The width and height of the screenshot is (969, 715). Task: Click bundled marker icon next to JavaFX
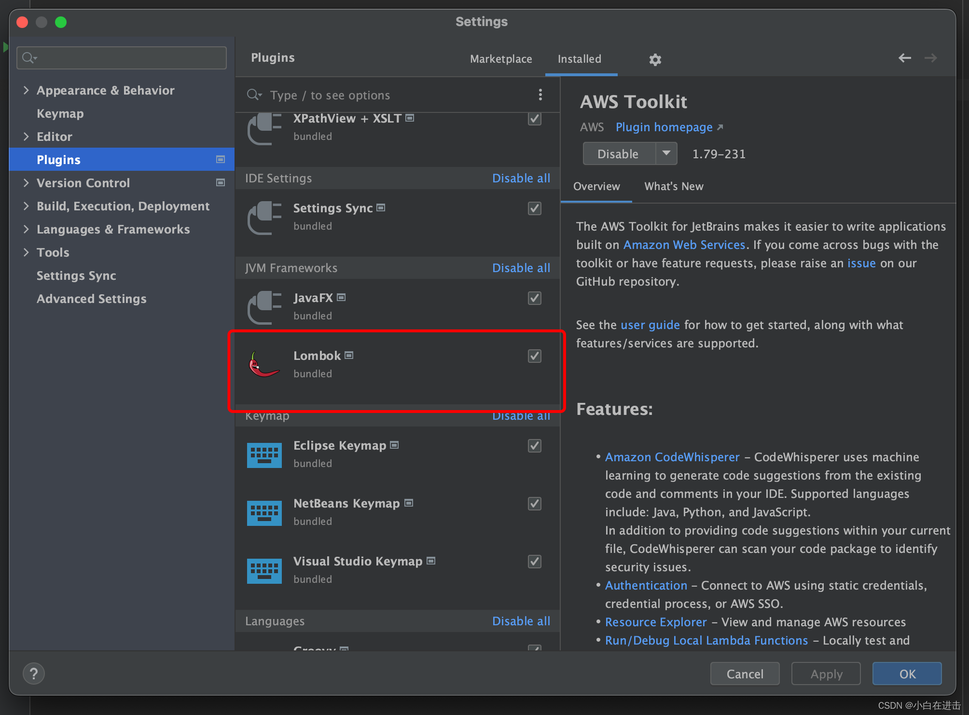[x=341, y=297]
